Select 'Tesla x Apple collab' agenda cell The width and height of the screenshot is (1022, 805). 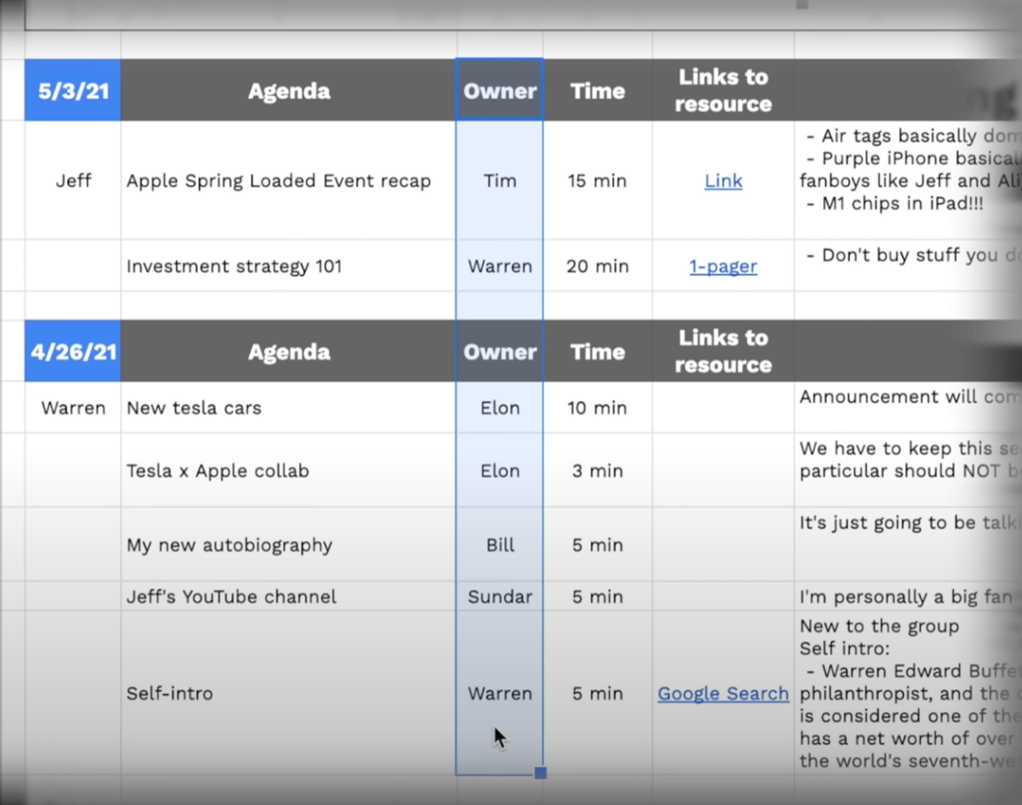pos(289,470)
